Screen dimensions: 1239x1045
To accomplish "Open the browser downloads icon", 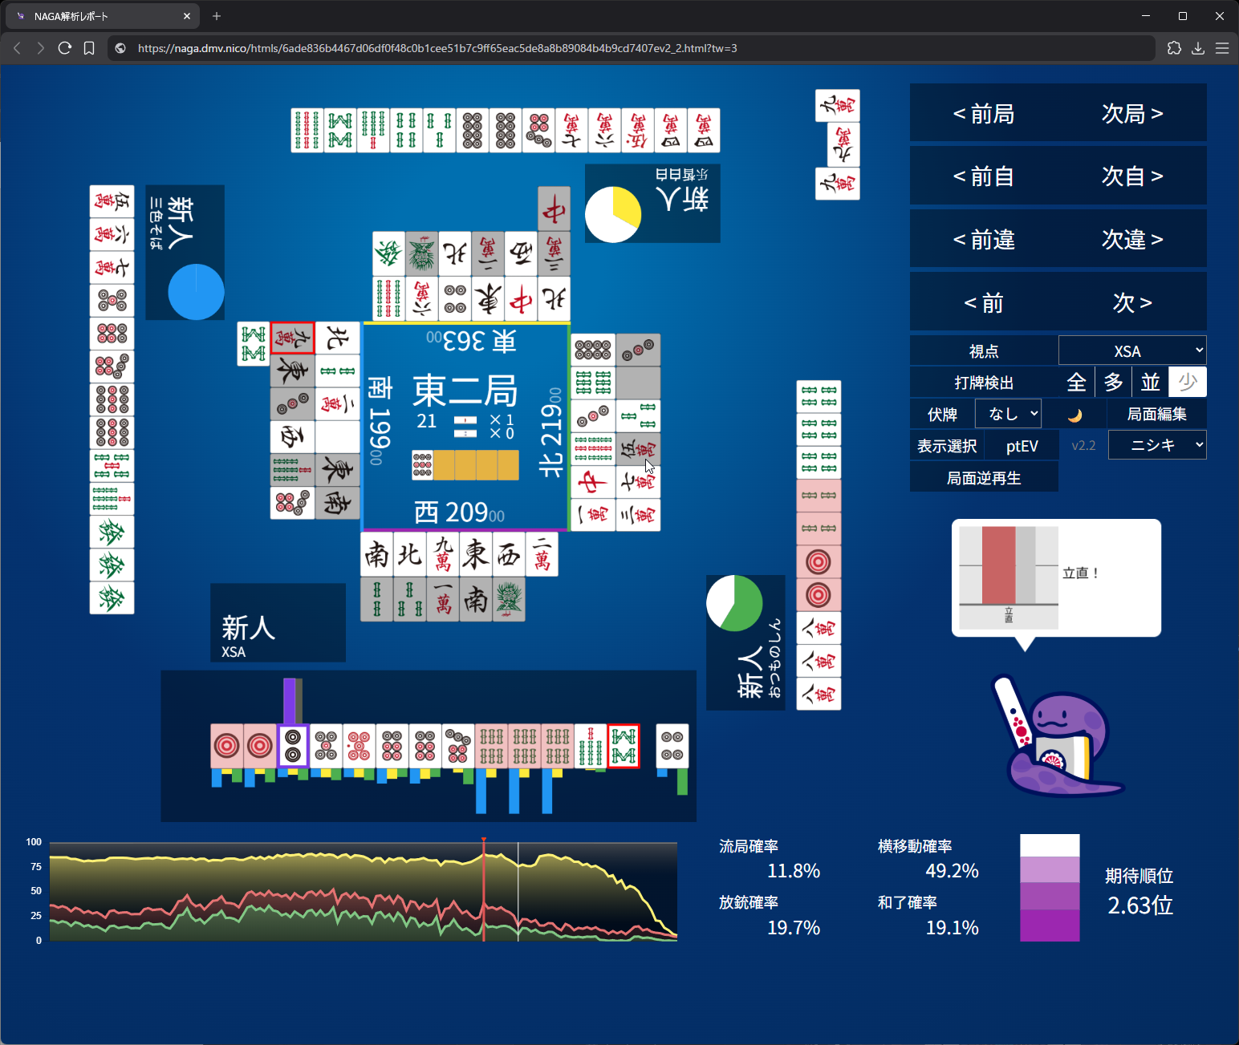I will point(1198,48).
